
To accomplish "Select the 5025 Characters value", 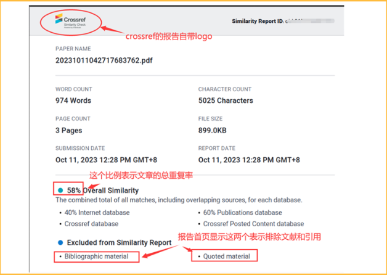I will 226,101.
